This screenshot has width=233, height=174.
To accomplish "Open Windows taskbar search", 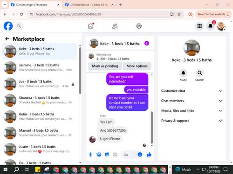I will pyautogui.click(x=16, y=169).
